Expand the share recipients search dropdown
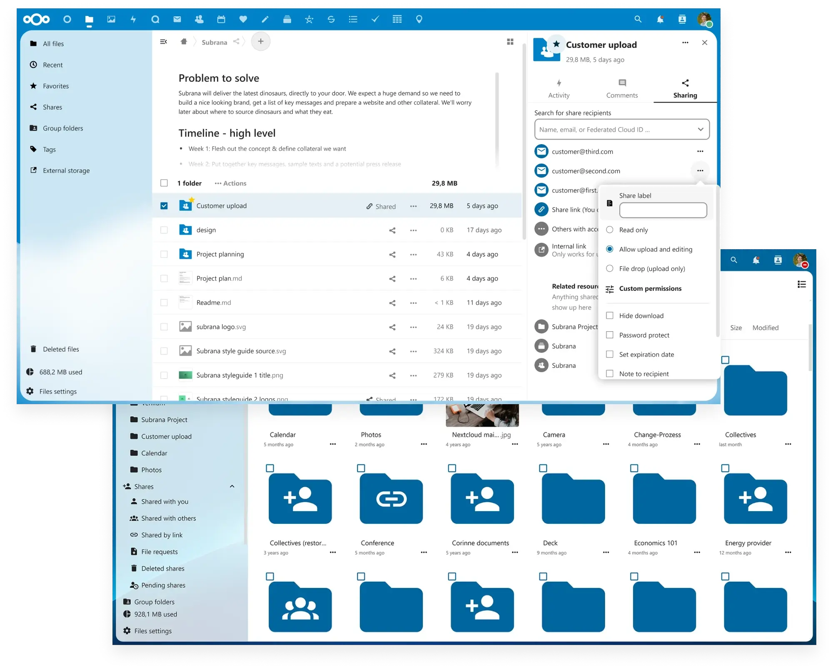This screenshot has height=670, width=833. click(x=701, y=129)
